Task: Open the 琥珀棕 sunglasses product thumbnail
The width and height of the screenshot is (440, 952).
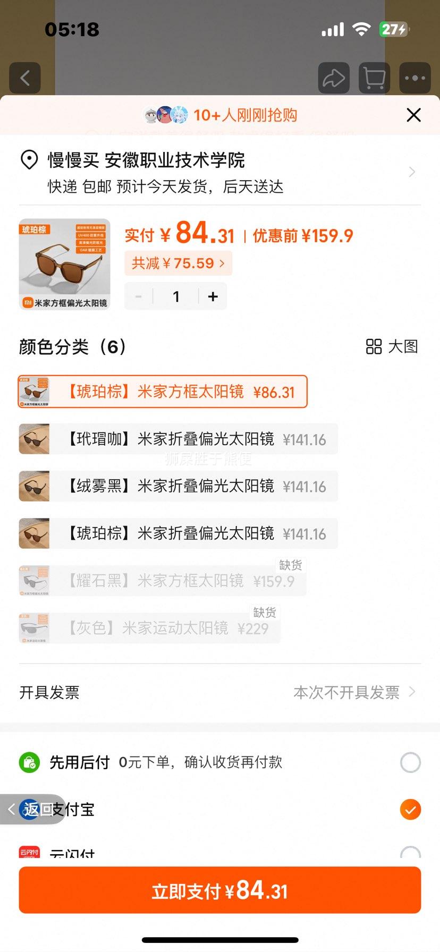Action: (x=65, y=264)
